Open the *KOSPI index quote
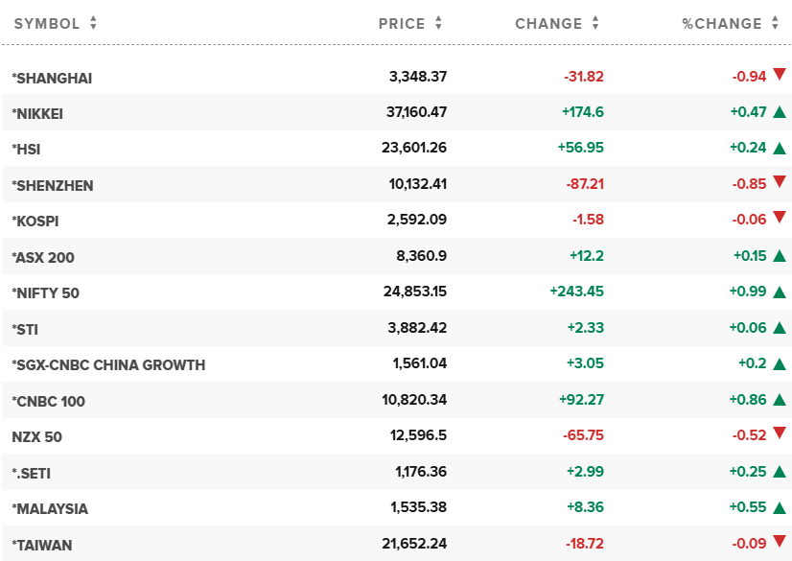This screenshot has width=792, height=561. [38, 222]
